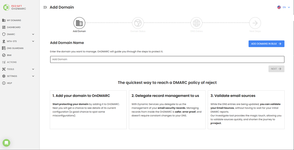Image resolution: width=294 pixels, height=150 pixels.
Task: Click the "Add Domain" step label
Action: click(79, 31)
